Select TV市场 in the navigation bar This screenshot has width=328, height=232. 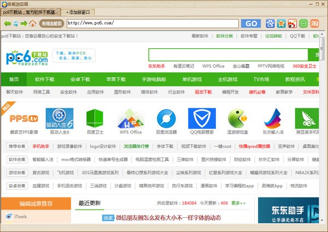261,79
